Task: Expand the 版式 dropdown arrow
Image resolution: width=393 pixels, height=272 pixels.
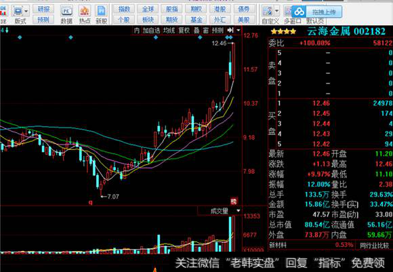Action: (x=26, y=11)
